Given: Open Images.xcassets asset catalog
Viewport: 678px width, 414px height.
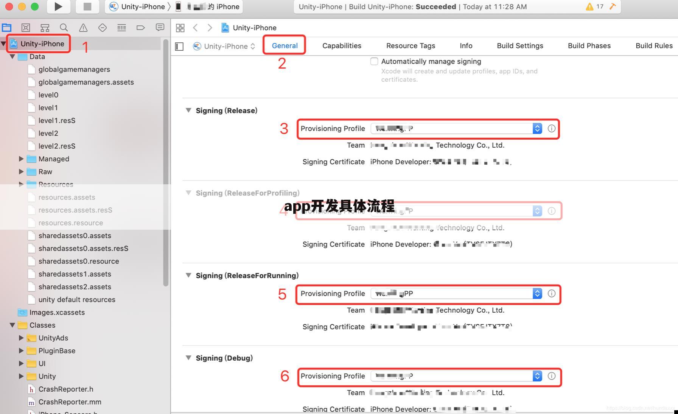Looking at the screenshot, I should click(57, 312).
